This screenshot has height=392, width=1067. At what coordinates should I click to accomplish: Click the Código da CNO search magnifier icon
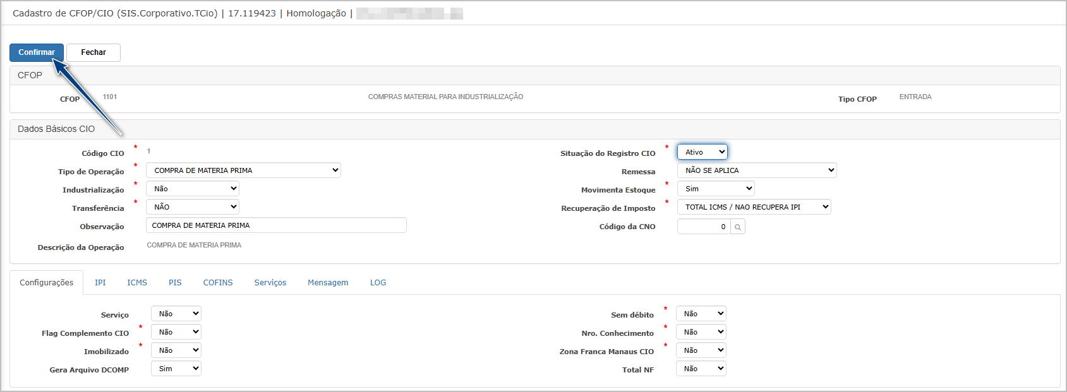click(x=737, y=227)
